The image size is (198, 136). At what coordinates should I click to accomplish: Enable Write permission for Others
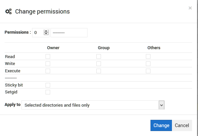(148, 64)
